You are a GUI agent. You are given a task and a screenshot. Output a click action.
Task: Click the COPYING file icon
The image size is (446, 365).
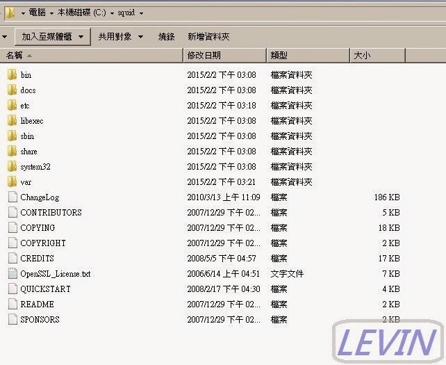tap(13, 228)
